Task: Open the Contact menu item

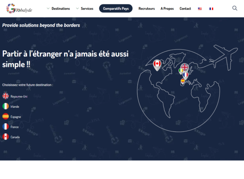Action: tap(185, 9)
